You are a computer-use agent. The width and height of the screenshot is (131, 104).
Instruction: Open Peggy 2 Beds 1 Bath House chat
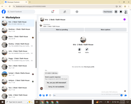pos(18,60)
